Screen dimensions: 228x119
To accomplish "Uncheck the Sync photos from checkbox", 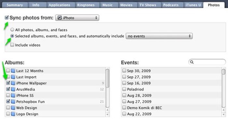I will [x=7, y=18].
